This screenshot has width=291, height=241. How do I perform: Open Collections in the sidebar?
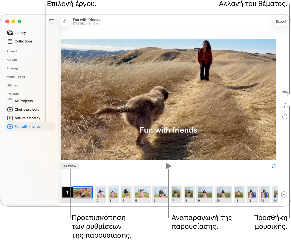point(23,41)
